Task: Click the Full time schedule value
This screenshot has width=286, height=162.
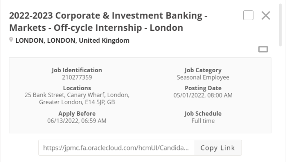Action: point(203,121)
